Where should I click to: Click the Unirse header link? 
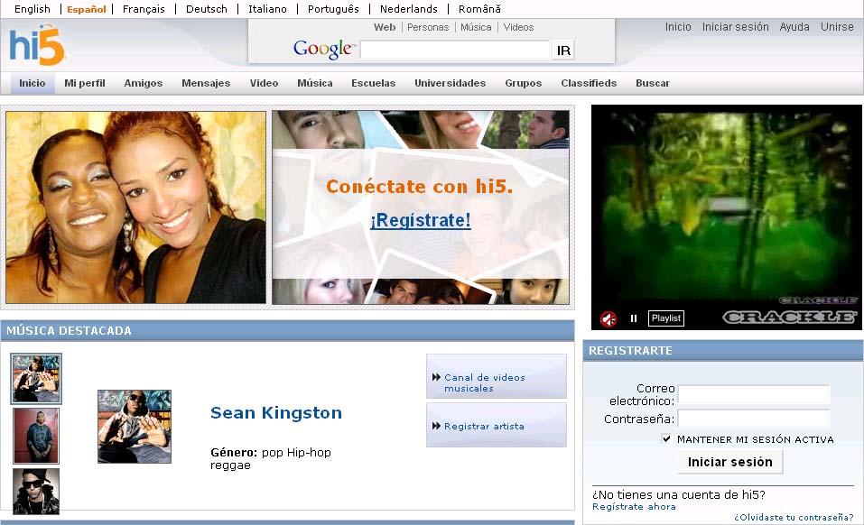(x=837, y=26)
